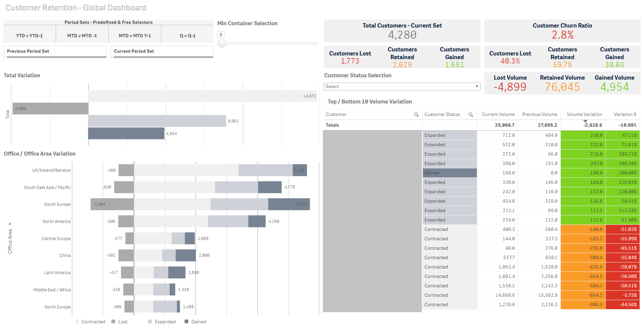Click the 14,872 contracted bar in Total Variation

tap(203, 96)
